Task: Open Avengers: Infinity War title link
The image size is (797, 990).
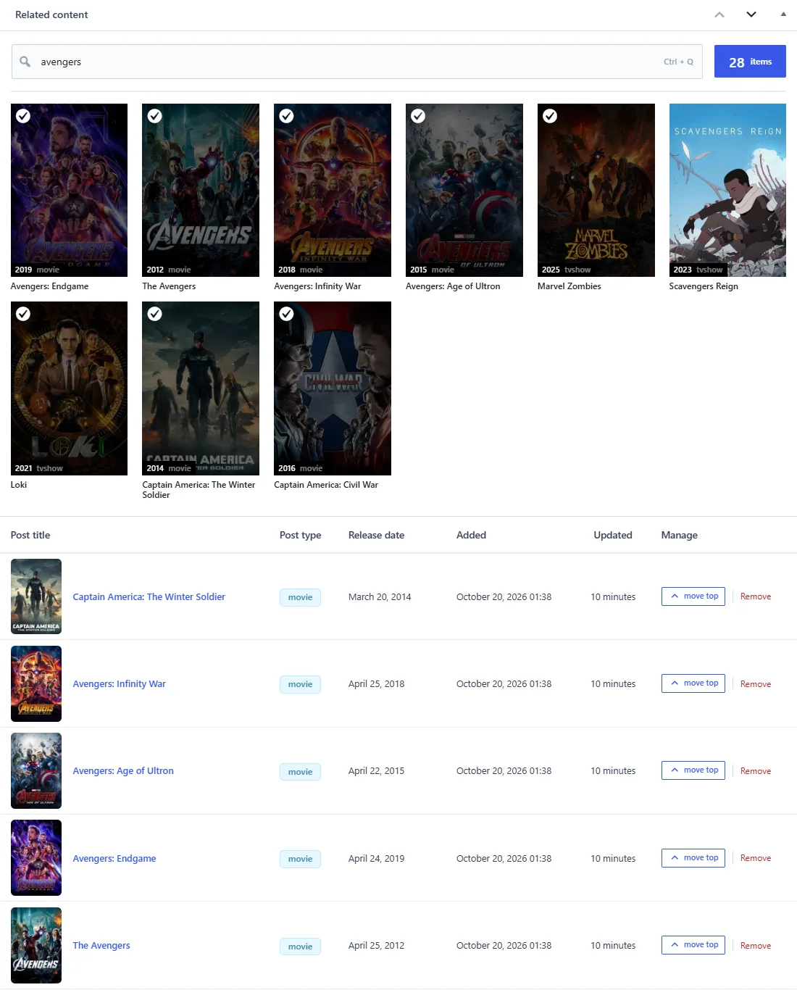Action: tap(119, 683)
